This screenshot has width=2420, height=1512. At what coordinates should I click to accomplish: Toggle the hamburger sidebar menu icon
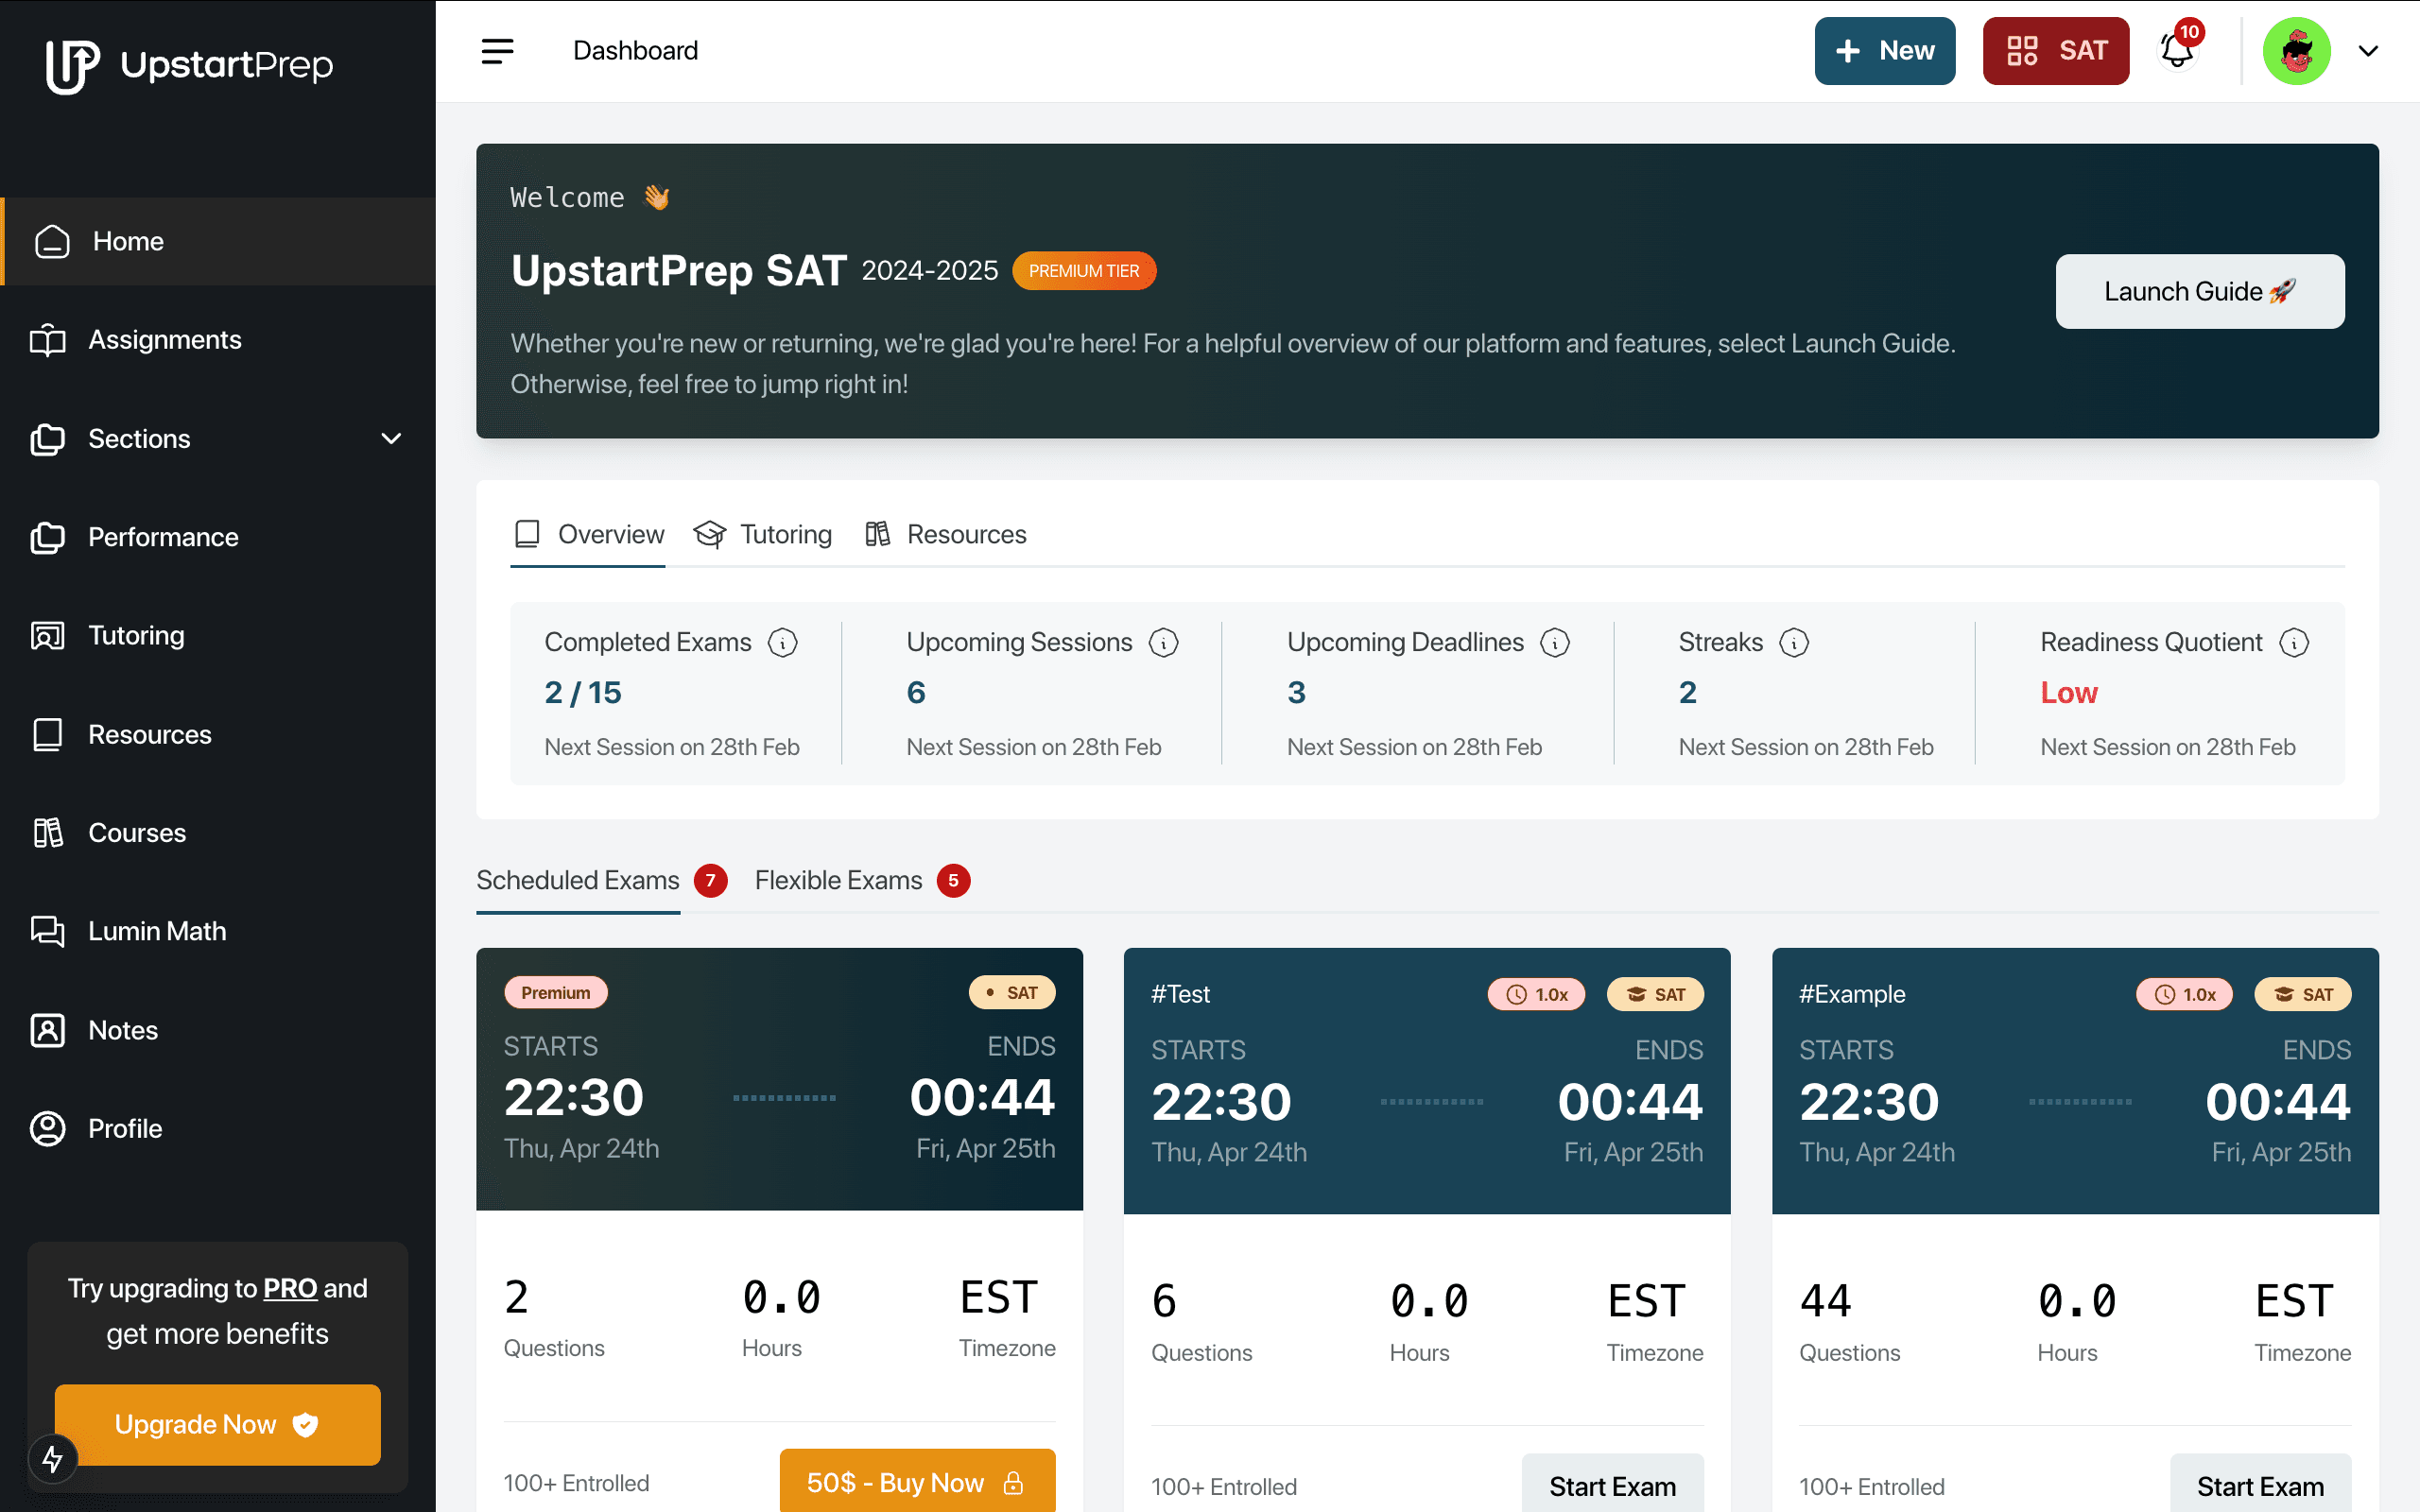(x=497, y=51)
